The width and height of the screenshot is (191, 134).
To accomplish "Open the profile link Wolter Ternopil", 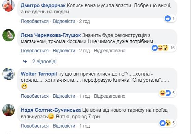I will click(x=39, y=74).
